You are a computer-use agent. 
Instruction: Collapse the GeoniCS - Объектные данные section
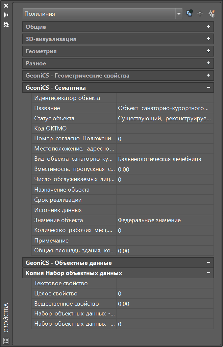coord(209,263)
